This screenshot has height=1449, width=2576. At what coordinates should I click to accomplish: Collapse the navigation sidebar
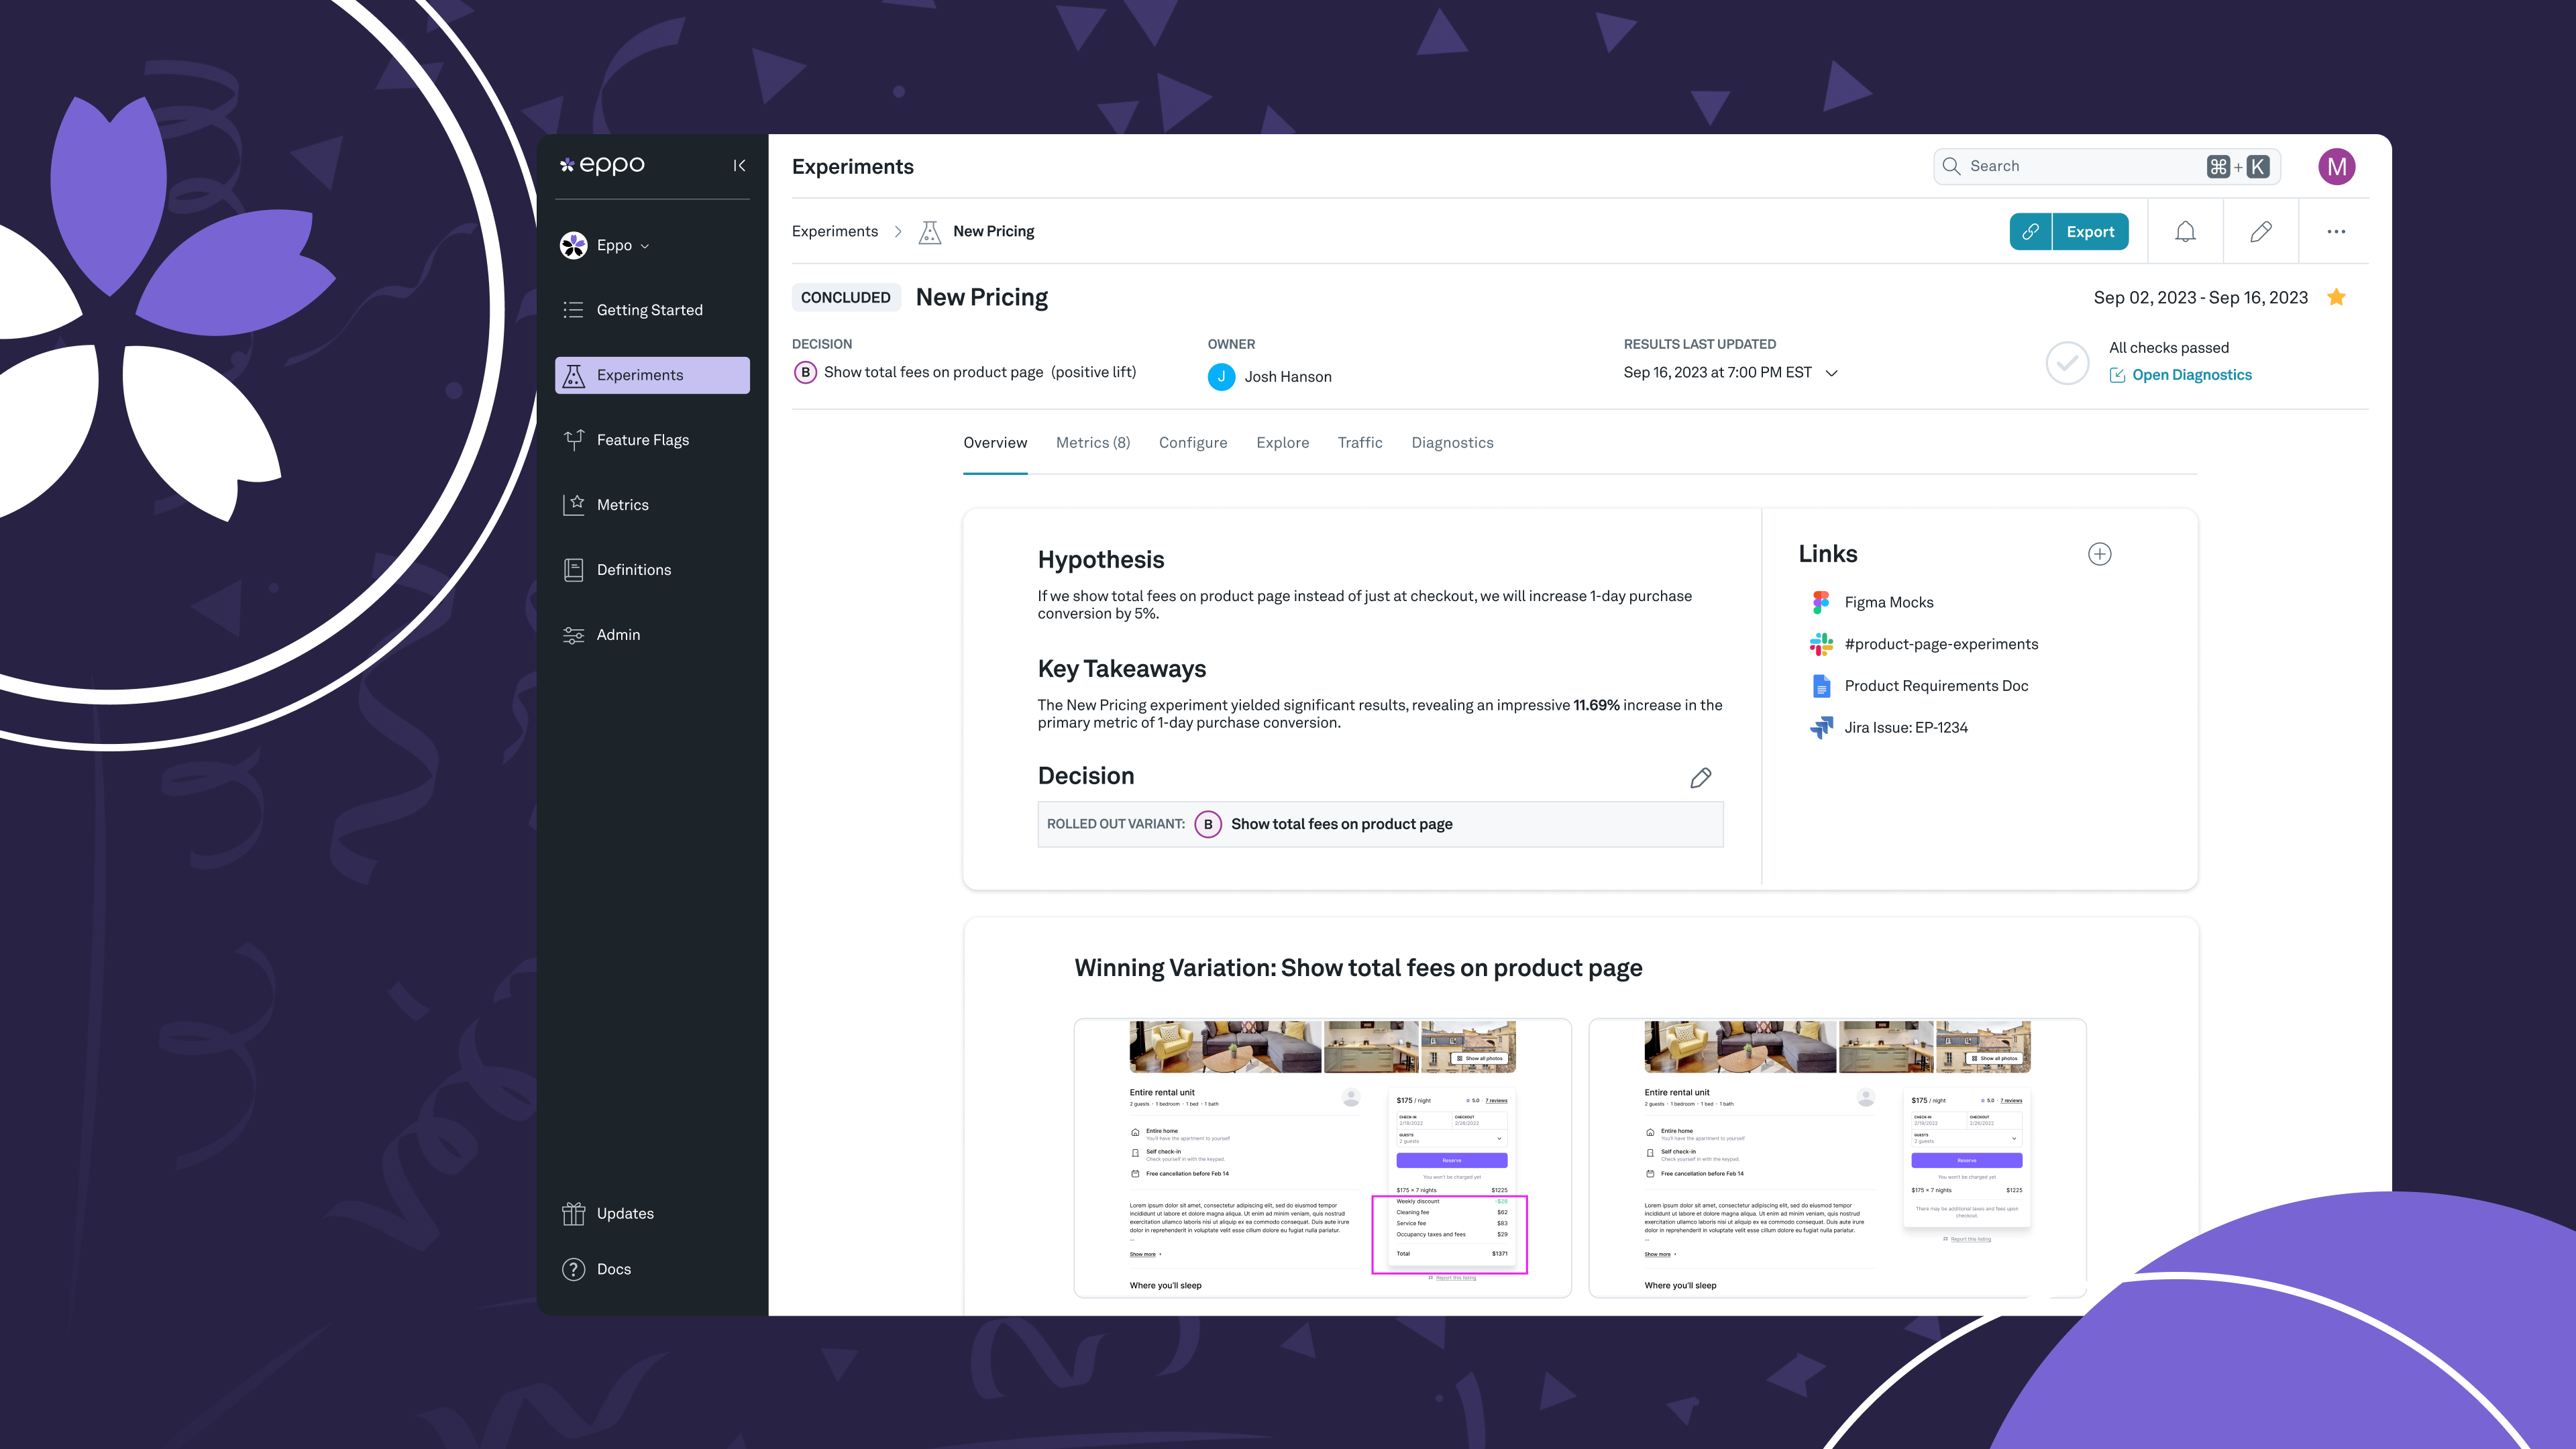739,165
